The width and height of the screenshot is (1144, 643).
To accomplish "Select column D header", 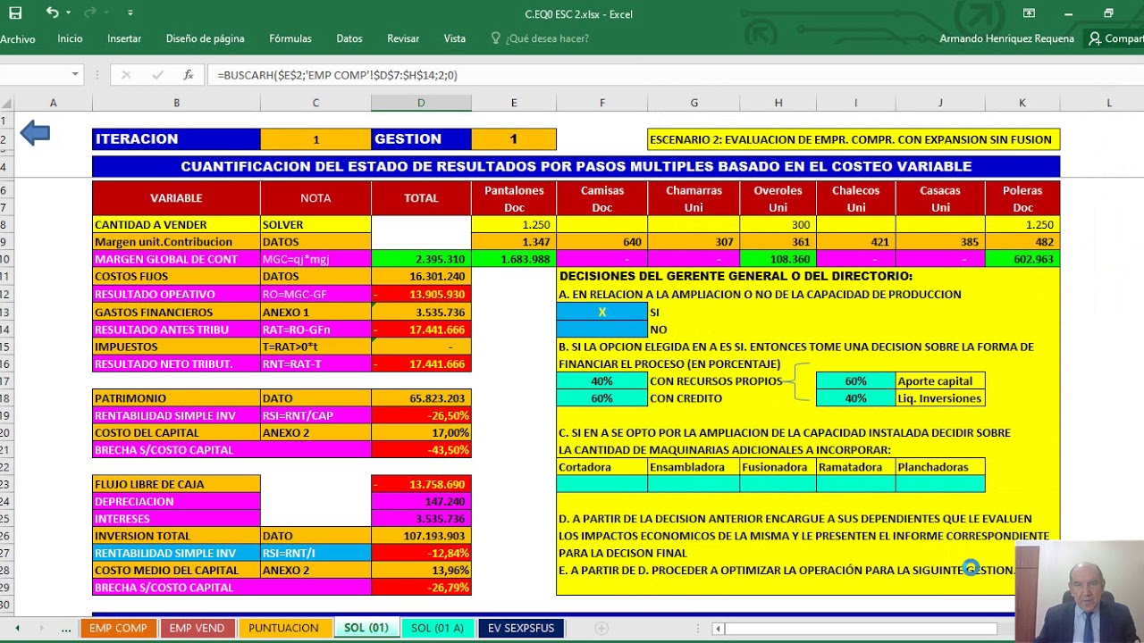I will click(421, 104).
